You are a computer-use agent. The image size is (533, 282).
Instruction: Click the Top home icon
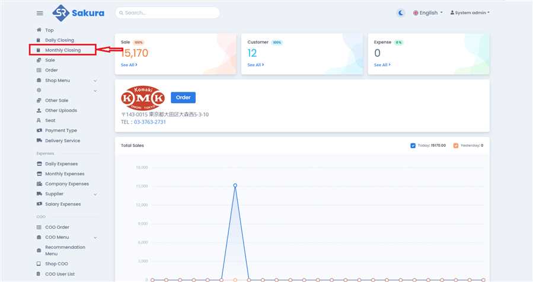(x=39, y=30)
